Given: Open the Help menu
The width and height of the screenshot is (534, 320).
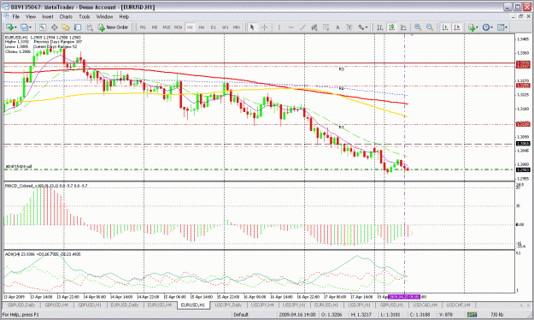Looking at the screenshot, I should 124,16.
